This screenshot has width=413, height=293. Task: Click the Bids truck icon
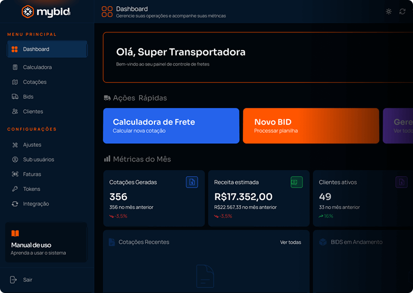pyautogui.click(x=15, y=97)
